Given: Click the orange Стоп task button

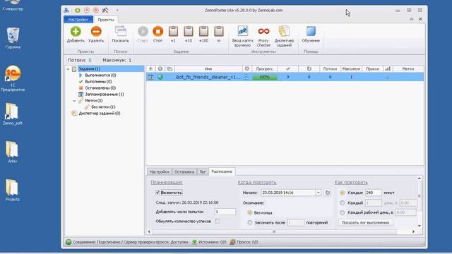Looking at the screenshot, I should (158, 31).
